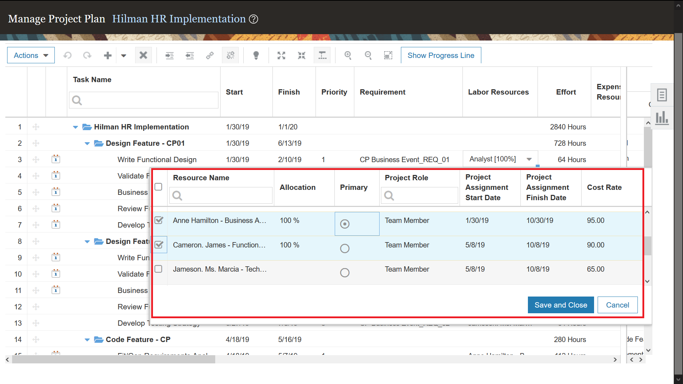Set Cameron James as primary resource
The width and height of the screenshot is (683, 384).
click(344, 248)
